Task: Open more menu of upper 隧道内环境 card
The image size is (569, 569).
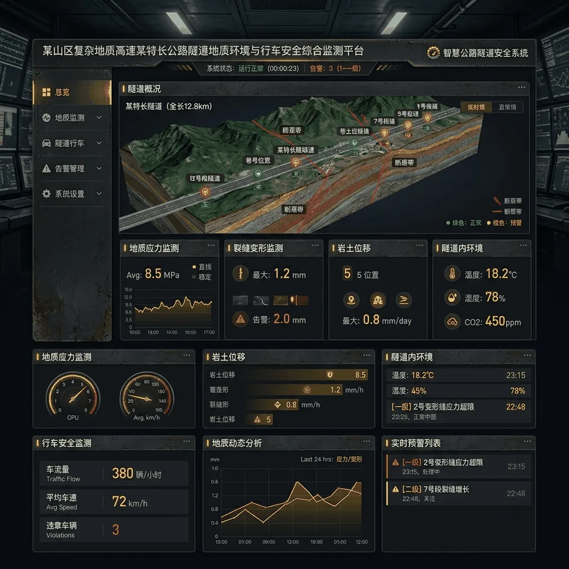Action: point(523,245)
